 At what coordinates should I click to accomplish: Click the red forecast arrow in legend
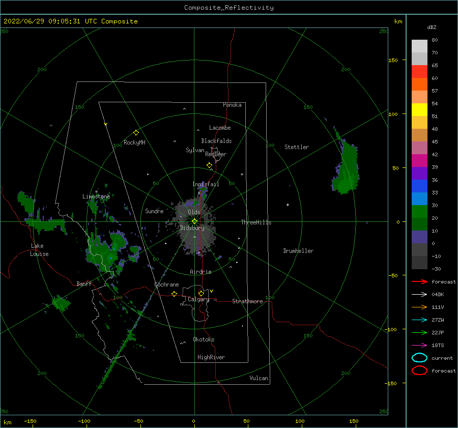[419, 281]
